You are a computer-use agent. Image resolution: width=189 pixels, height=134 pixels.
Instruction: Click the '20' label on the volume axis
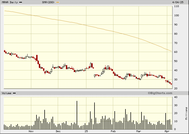tap(176, 113)
